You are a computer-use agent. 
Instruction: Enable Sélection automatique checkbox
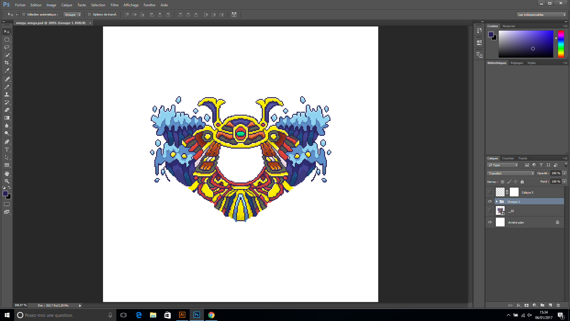pyautogui.click(x=24, y=15)
